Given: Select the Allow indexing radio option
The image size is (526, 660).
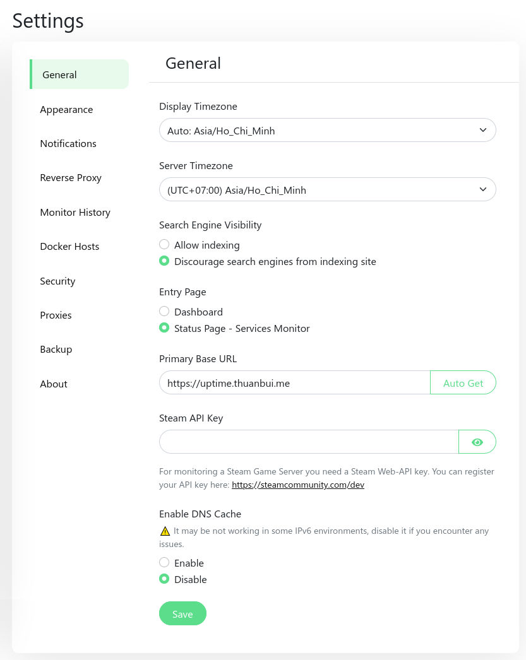Looking at the screenshot, I should click(164, 245).
